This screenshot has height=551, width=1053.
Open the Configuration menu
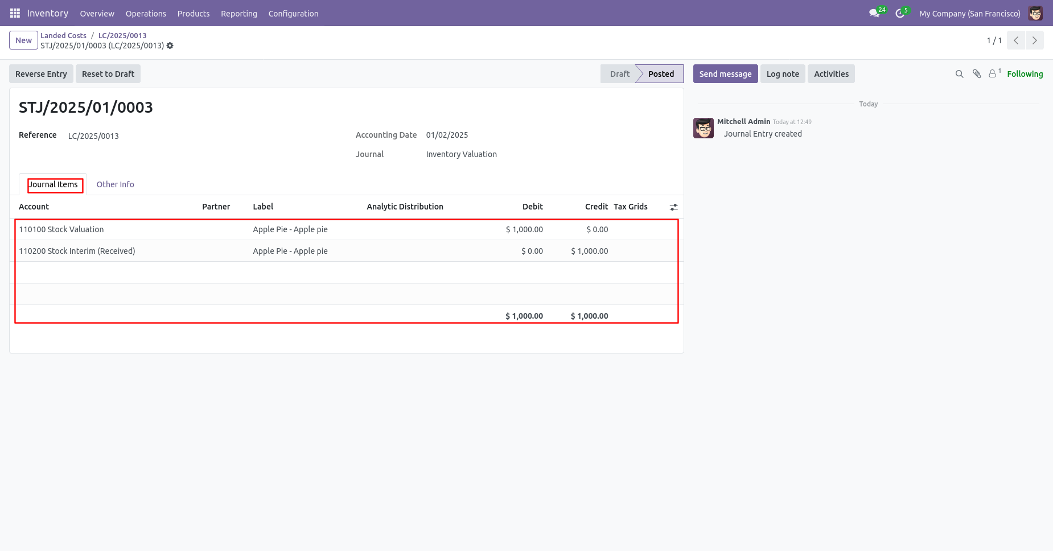293,14
